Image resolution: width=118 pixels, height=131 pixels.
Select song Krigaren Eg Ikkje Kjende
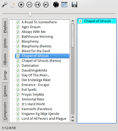40,114
